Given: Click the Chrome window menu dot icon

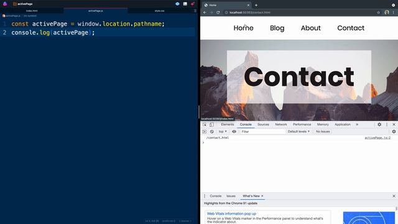Looking at the screenshot, I should coord(393,5).
